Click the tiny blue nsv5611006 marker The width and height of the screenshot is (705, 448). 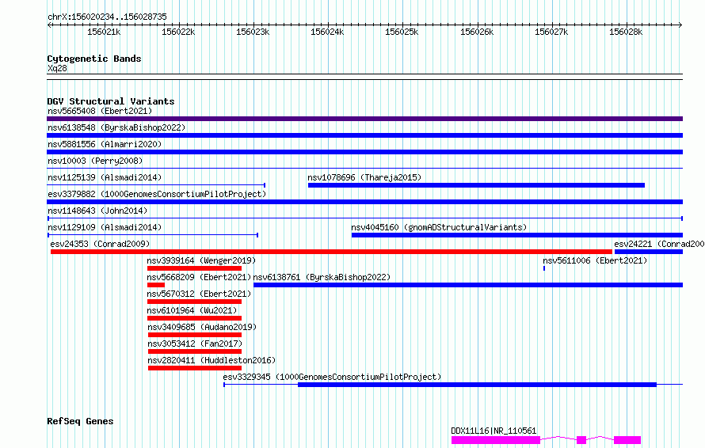pyautogui.click(x=544, y=268)
